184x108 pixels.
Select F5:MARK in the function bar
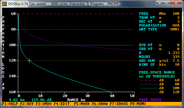[x=82, y=104]
